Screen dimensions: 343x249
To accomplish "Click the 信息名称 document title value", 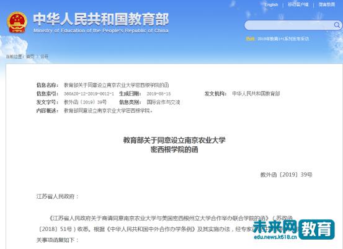I will [116, 85].
